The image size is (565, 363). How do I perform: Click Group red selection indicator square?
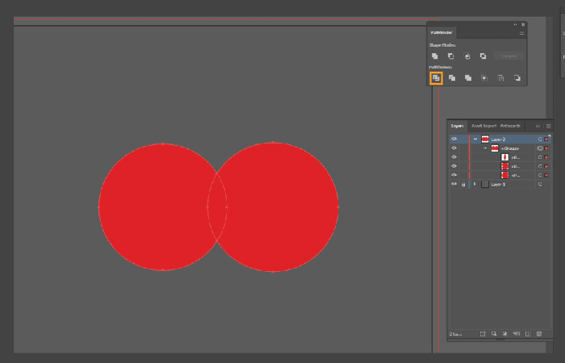pos(546,148)
